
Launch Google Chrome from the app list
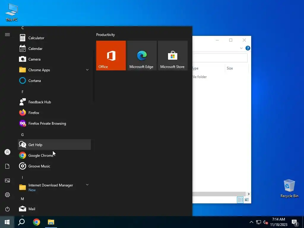[54, 155]
